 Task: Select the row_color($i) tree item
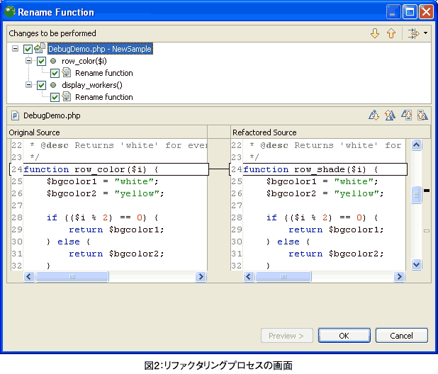point(84,61)
